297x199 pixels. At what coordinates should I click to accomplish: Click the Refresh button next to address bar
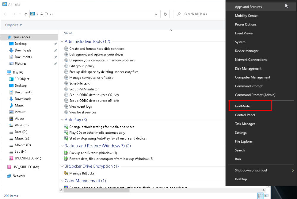coord(165,14)
